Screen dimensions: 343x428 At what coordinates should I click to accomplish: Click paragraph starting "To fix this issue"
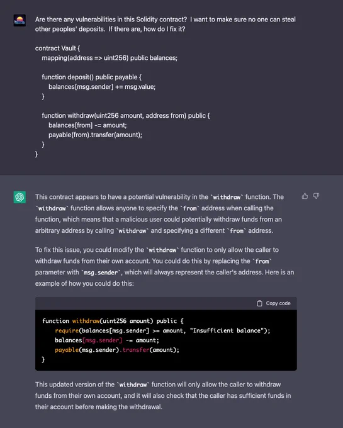click(164, 267)
